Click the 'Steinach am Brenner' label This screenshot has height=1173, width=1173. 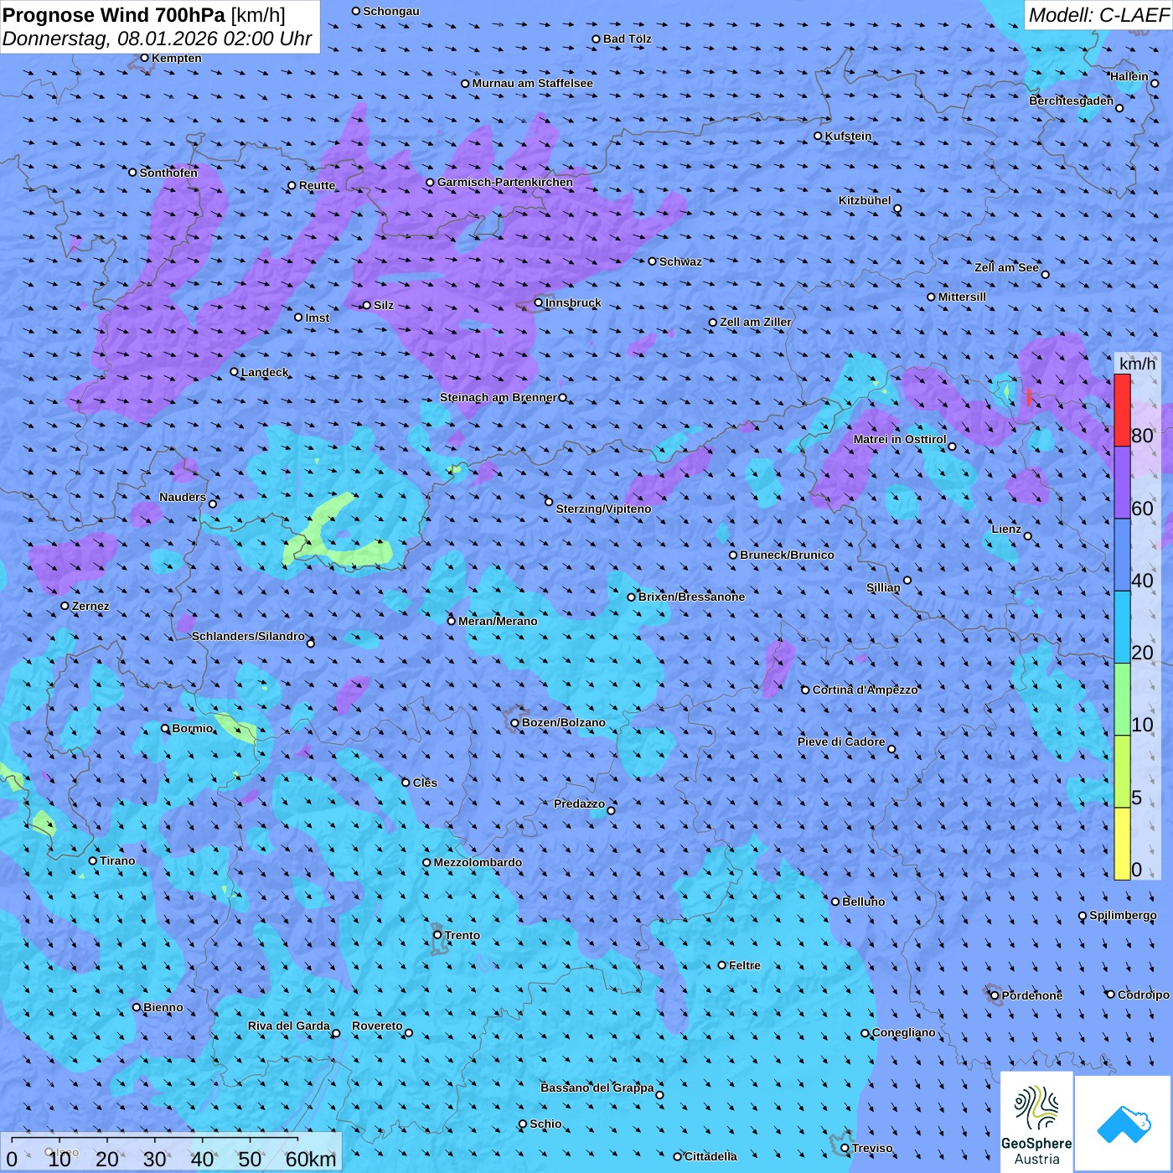[x=498, y=397]
